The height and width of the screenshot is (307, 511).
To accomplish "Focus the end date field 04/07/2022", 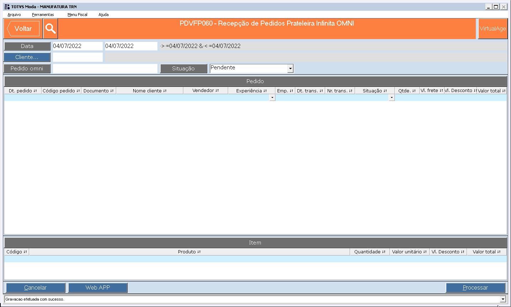I will (131, 46).
